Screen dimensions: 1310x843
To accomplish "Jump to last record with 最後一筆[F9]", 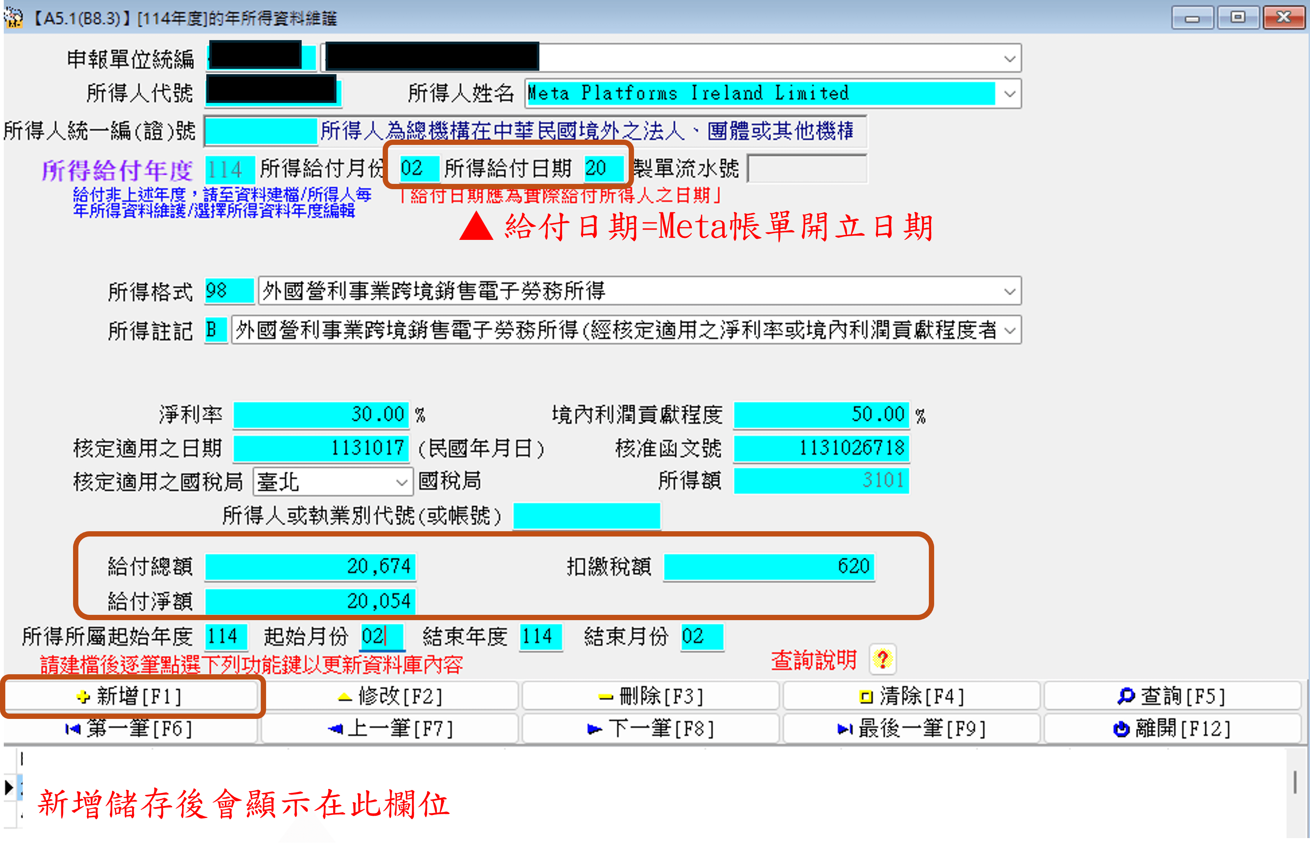I will pos(911,729).
